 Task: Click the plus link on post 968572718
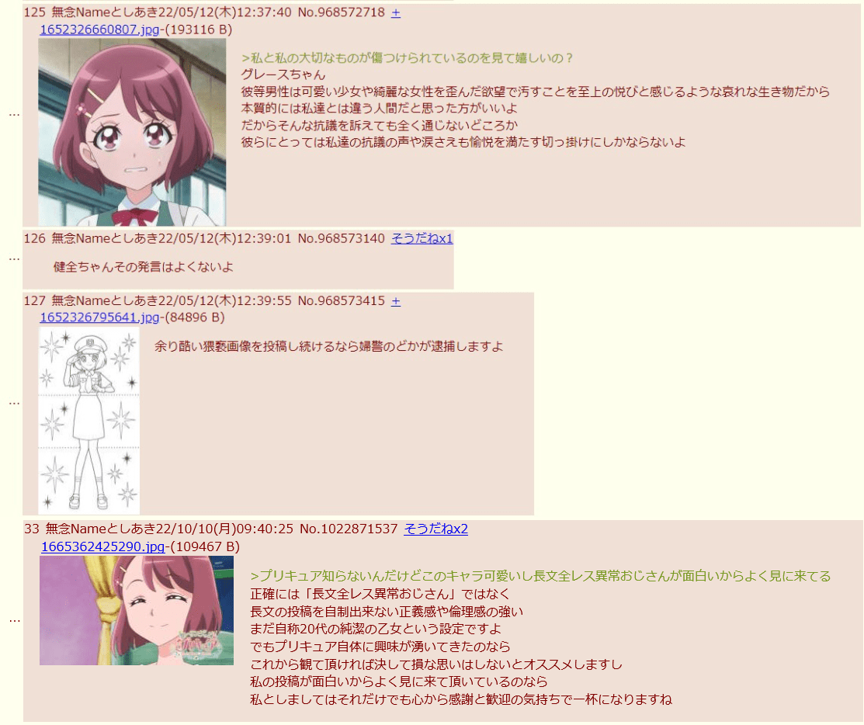click(x=396, y=12)
